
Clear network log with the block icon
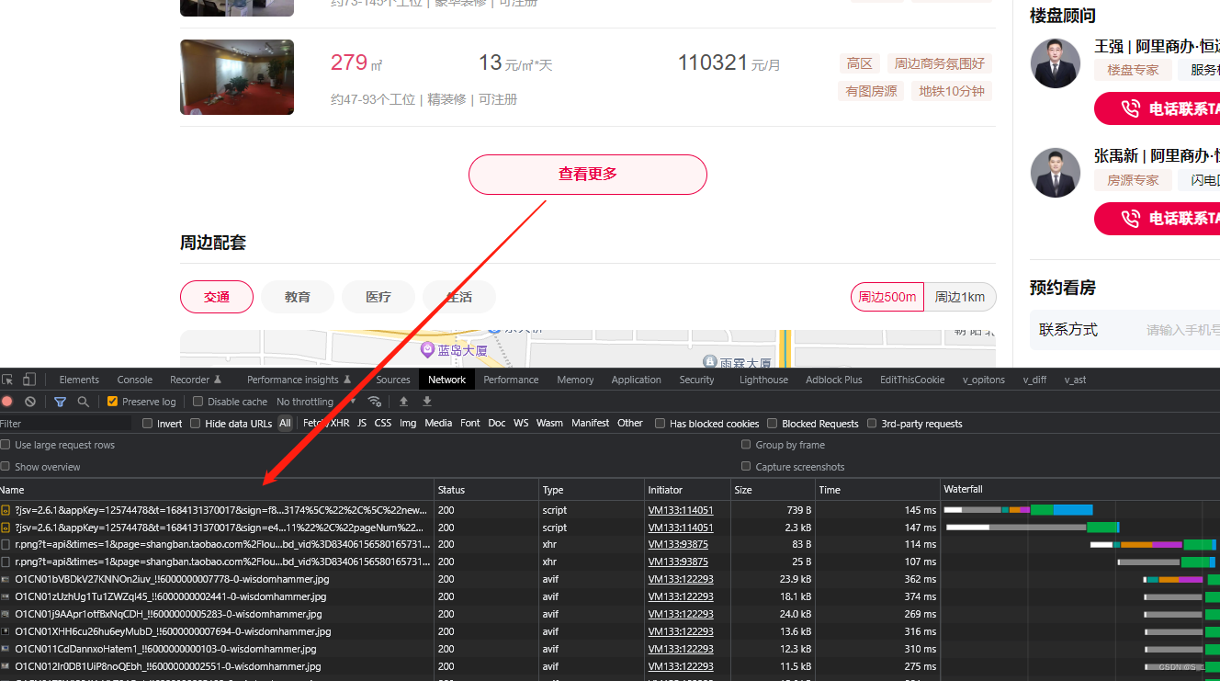(x=29, y=402)
